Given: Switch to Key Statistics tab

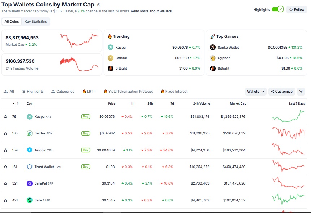Looking at the screenshot, I should point(36,22).
